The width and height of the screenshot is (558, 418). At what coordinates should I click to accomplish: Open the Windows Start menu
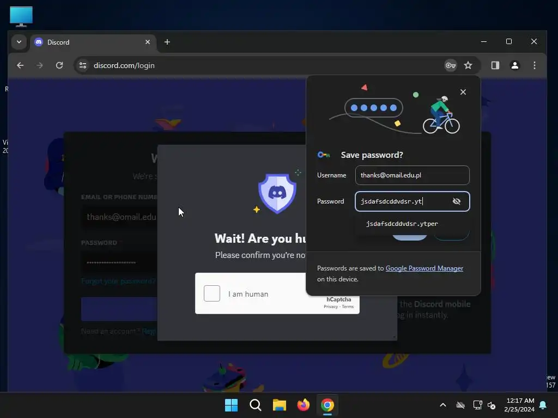click(231, 405)
